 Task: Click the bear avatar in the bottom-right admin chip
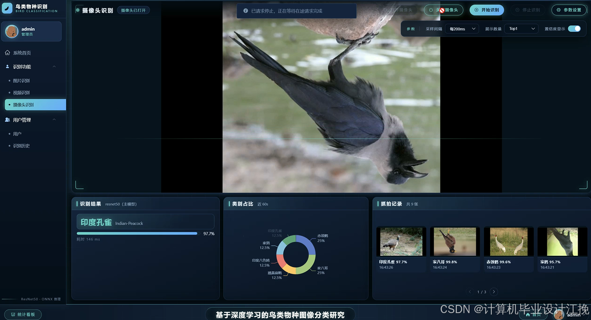click(x=559, y=315)
